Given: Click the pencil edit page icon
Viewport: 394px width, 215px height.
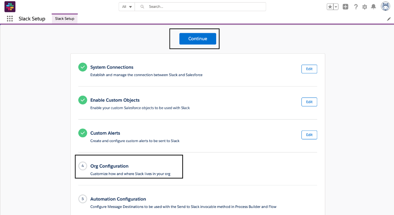Looking at the screenshot, I should [x=389, y=19].
